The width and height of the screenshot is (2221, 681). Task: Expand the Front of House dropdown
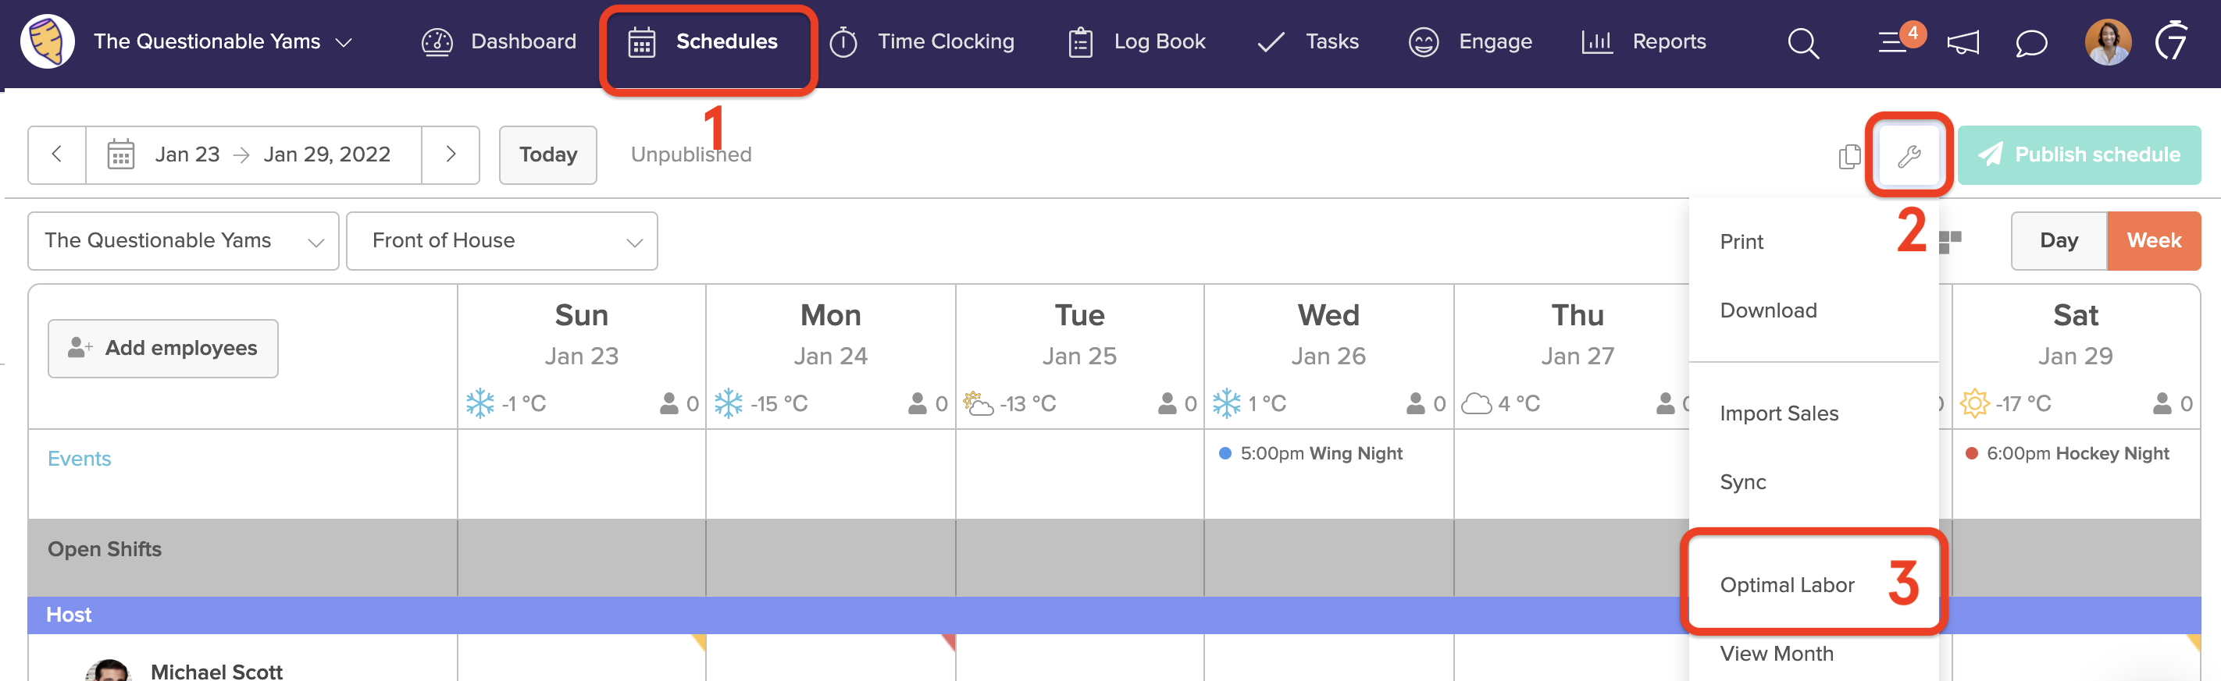(501, 241)
